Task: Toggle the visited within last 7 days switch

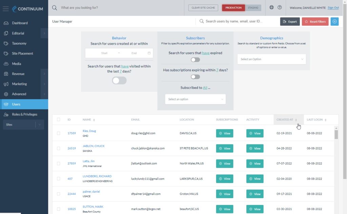Action: click(x=119, y=80)
